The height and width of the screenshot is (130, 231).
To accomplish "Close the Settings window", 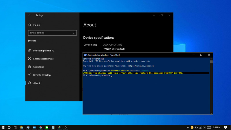I will pyautogui.click(x=169, y=15).
